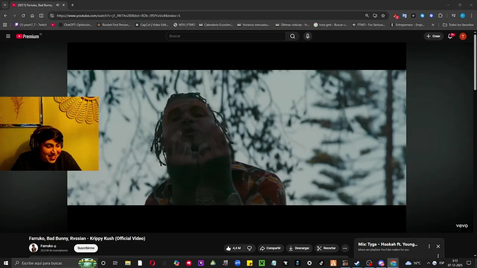Click the Buscar search field
Viewport: 477px width, 268px height.
pyautogui.click(x=225, y=36)
